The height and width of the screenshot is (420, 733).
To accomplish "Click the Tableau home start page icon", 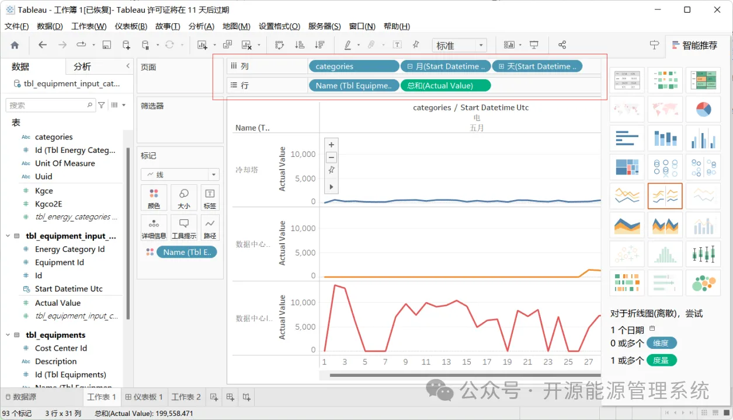I will point(15,45).
